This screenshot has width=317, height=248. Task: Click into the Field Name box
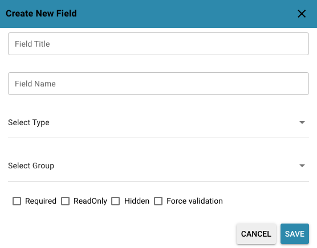pos(158,84)
